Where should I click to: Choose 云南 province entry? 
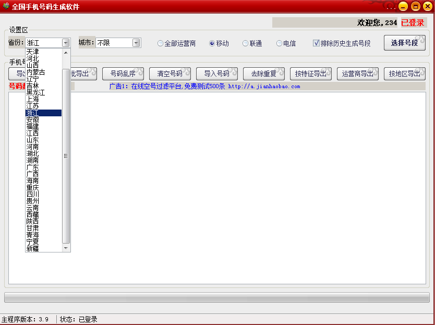tap(44, 208)
